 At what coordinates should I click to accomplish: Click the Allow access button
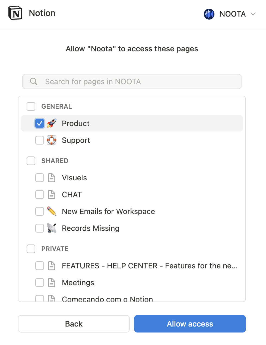[x=190, y=324]
